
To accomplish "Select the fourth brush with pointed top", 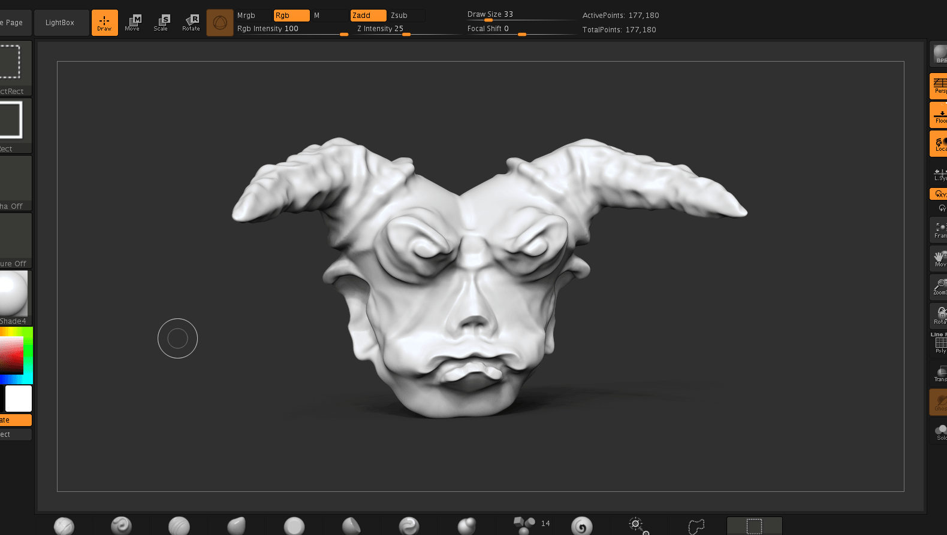I will click(237, 526).
